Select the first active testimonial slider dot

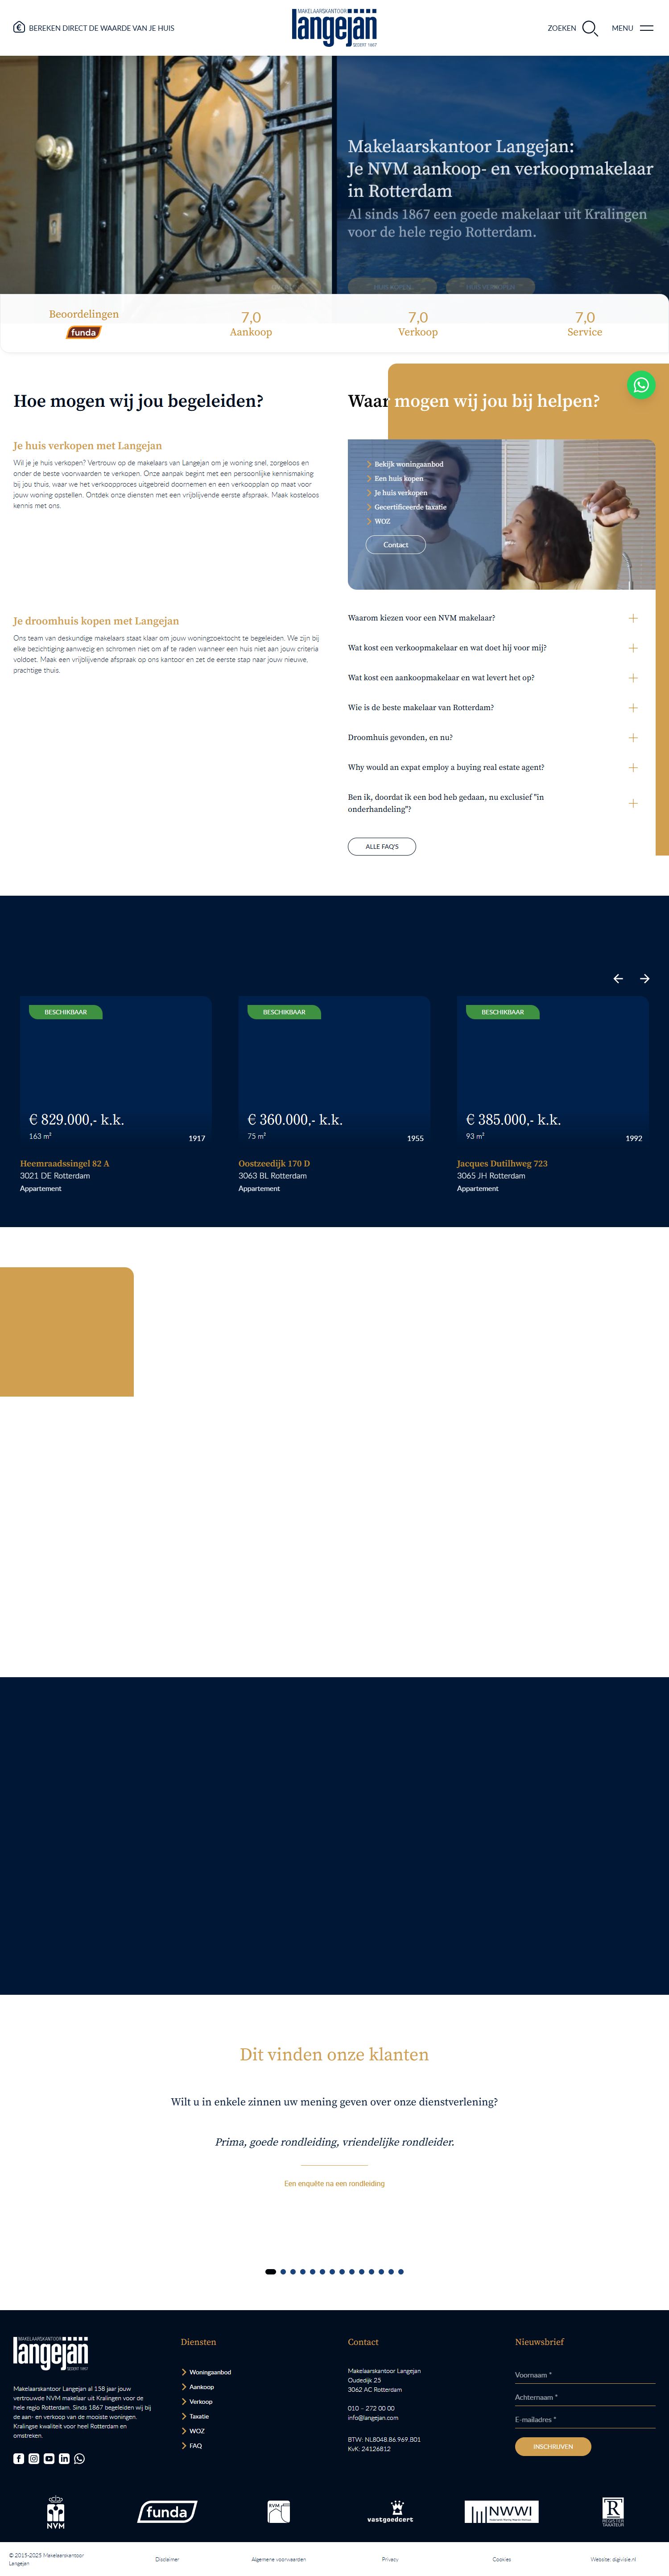[x=271, y=2271]
